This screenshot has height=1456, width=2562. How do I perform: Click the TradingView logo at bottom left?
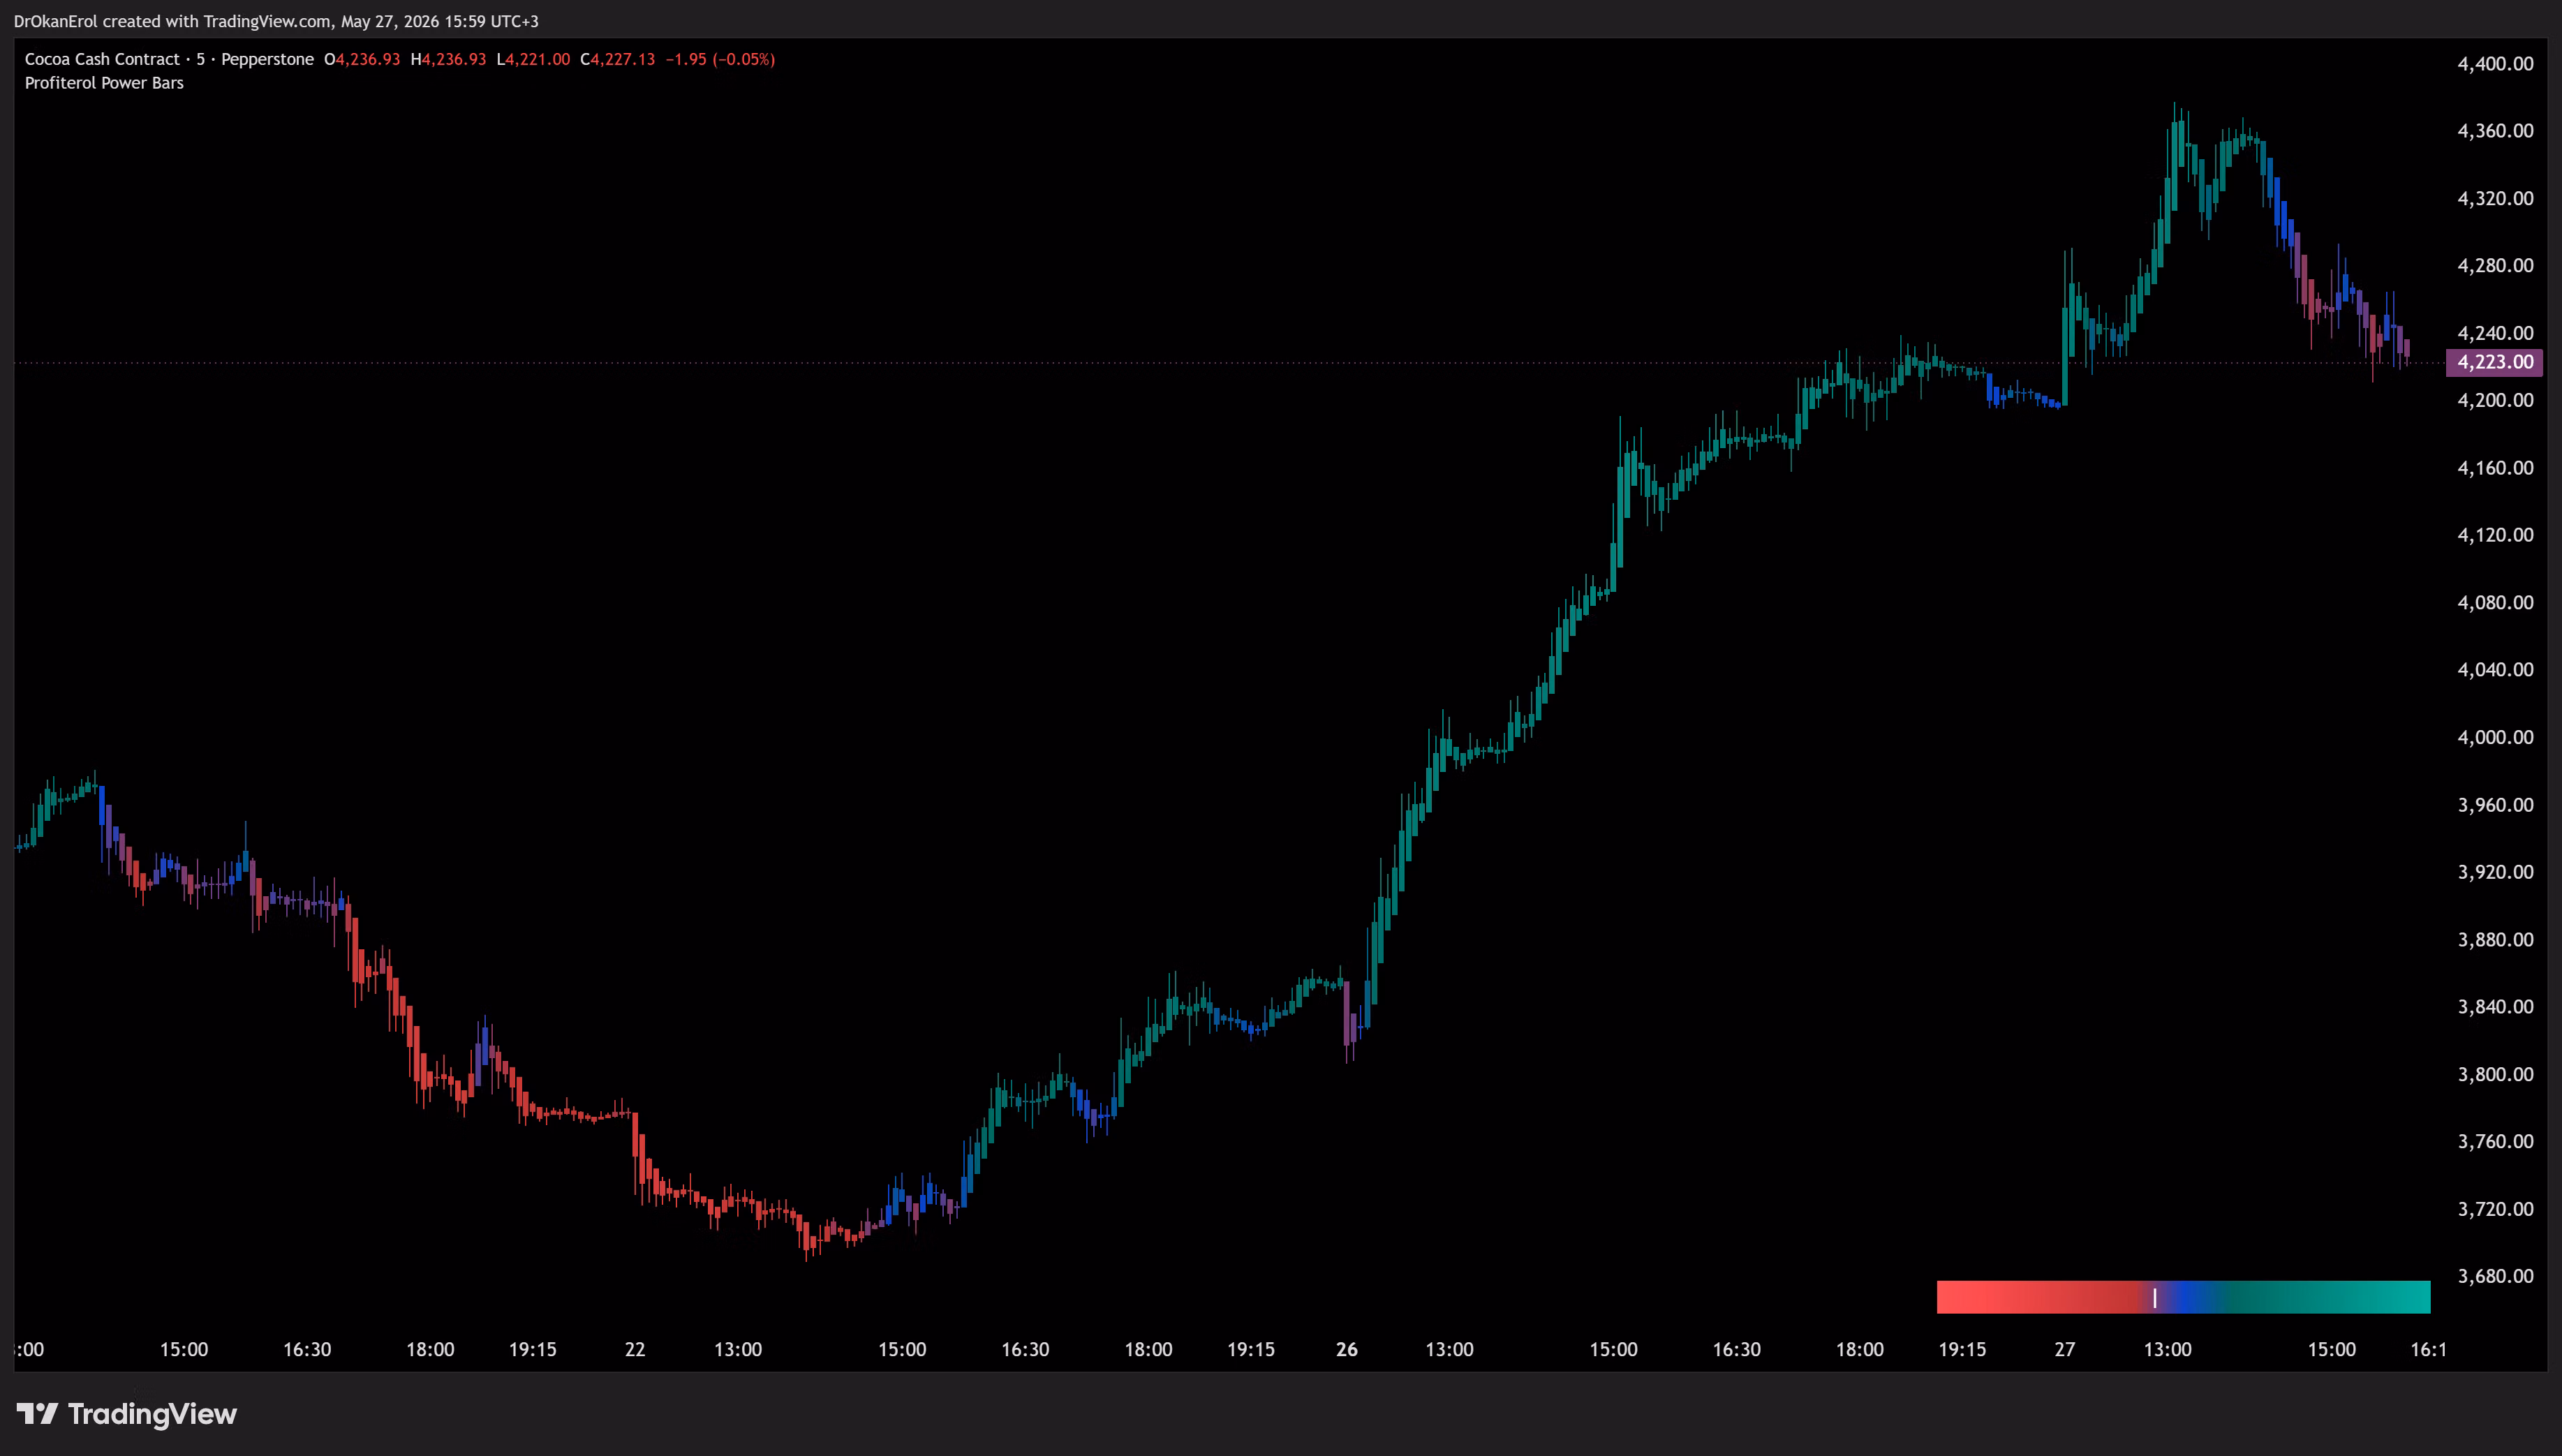pos(127,1413)
